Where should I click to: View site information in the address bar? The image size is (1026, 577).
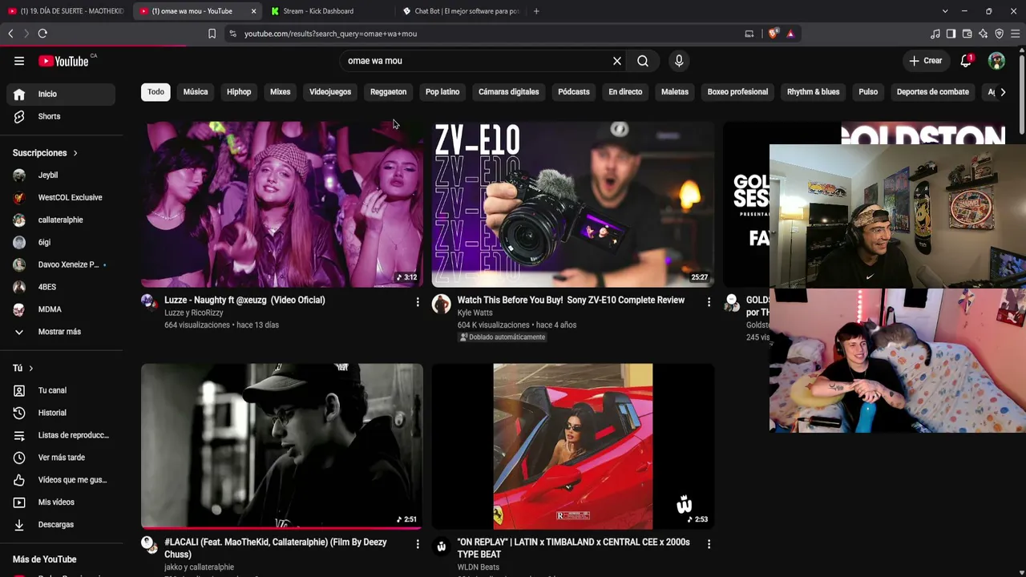(x=232, y=34)
